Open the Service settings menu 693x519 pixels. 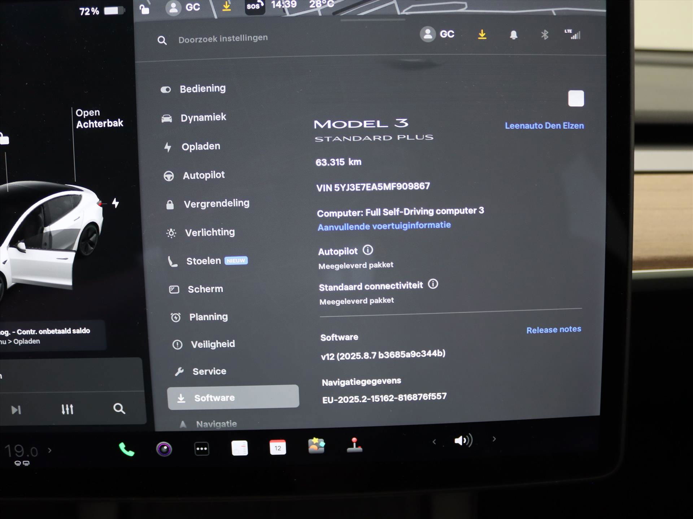[x=201, y=371]
